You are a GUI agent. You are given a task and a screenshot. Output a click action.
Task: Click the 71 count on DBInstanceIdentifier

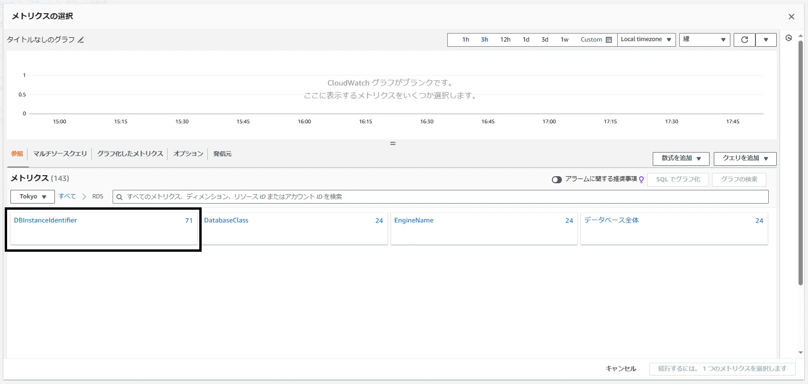189,221
